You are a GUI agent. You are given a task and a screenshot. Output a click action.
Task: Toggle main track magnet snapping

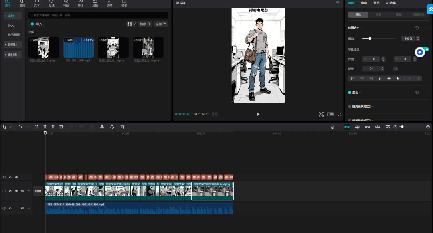point(347,127)
